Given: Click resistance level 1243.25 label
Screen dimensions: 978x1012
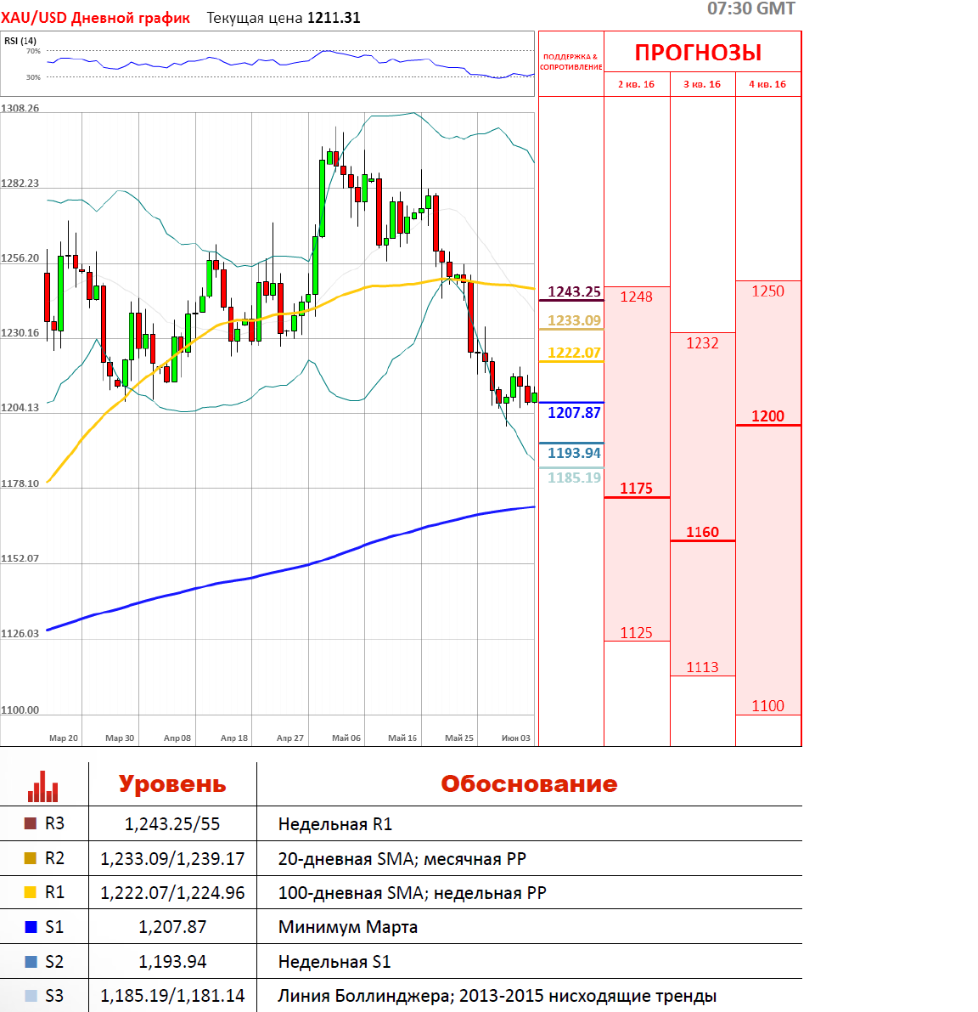Looking at the screenshot, I should point(574,291).
